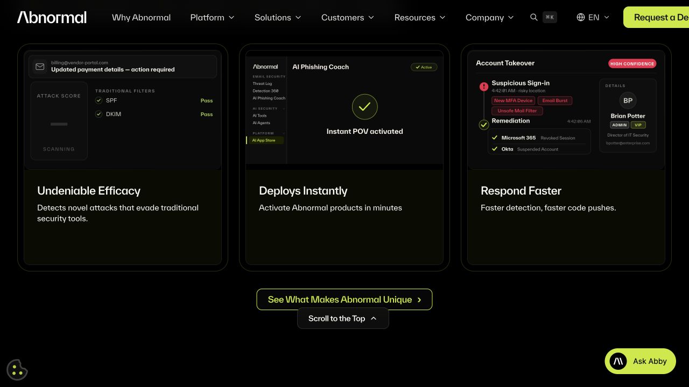This screenshot has height=387, width=689.
Task: Click the Okta checkmark
Action: [495, 149]
